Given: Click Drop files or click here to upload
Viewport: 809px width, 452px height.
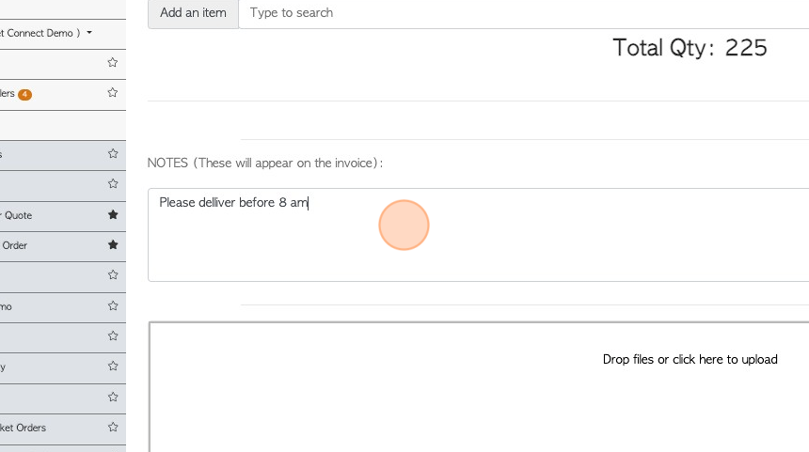Looking at the screenshot, I should click(x=690, y=359).
